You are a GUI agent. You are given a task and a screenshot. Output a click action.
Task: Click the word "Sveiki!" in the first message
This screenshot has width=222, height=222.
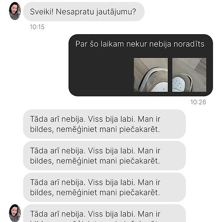point(42,12)
